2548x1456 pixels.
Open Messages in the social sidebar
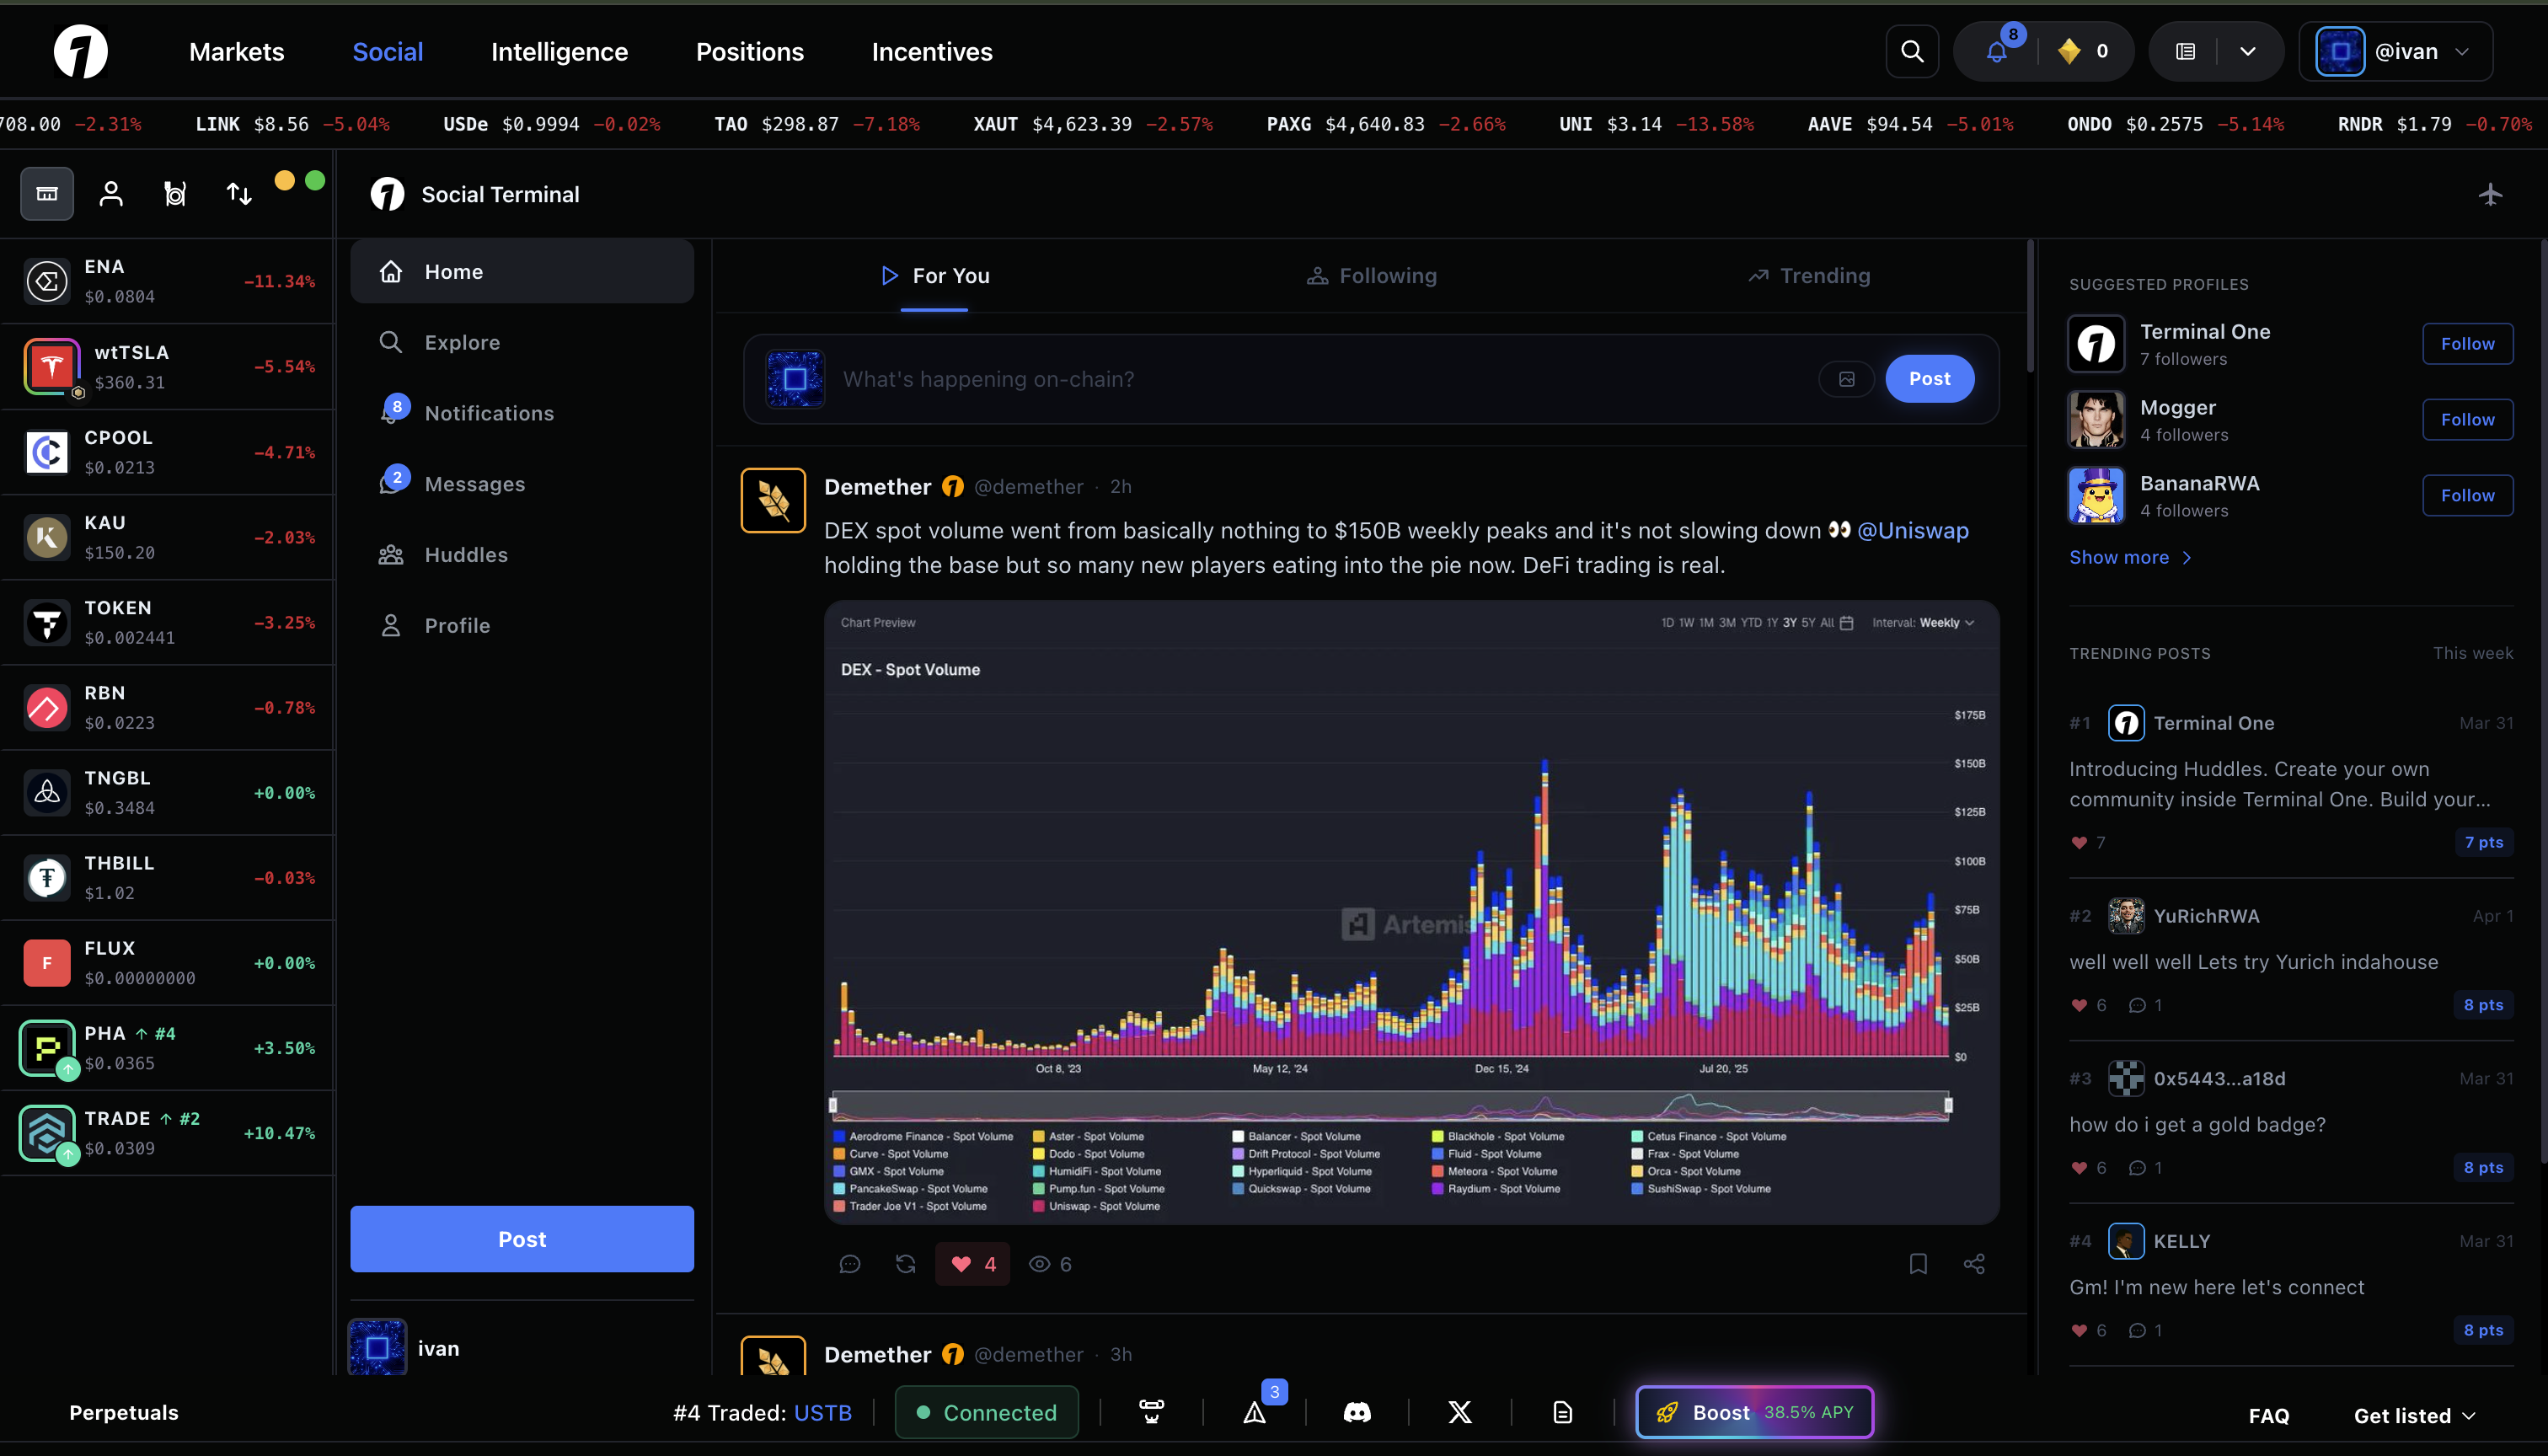click(x=522, y=484)
